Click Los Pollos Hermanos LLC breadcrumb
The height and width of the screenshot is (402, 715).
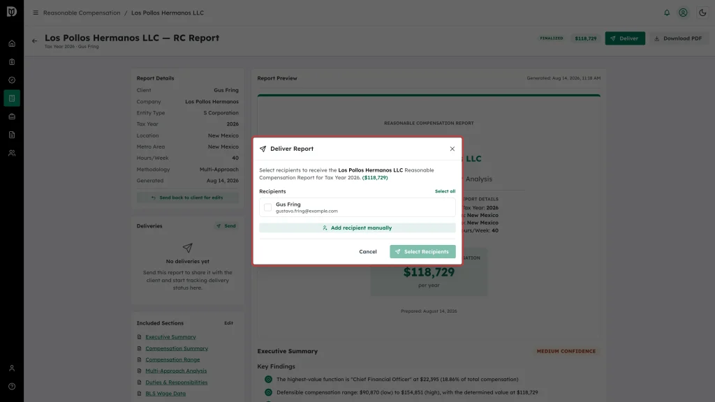[x=168, y=13]
